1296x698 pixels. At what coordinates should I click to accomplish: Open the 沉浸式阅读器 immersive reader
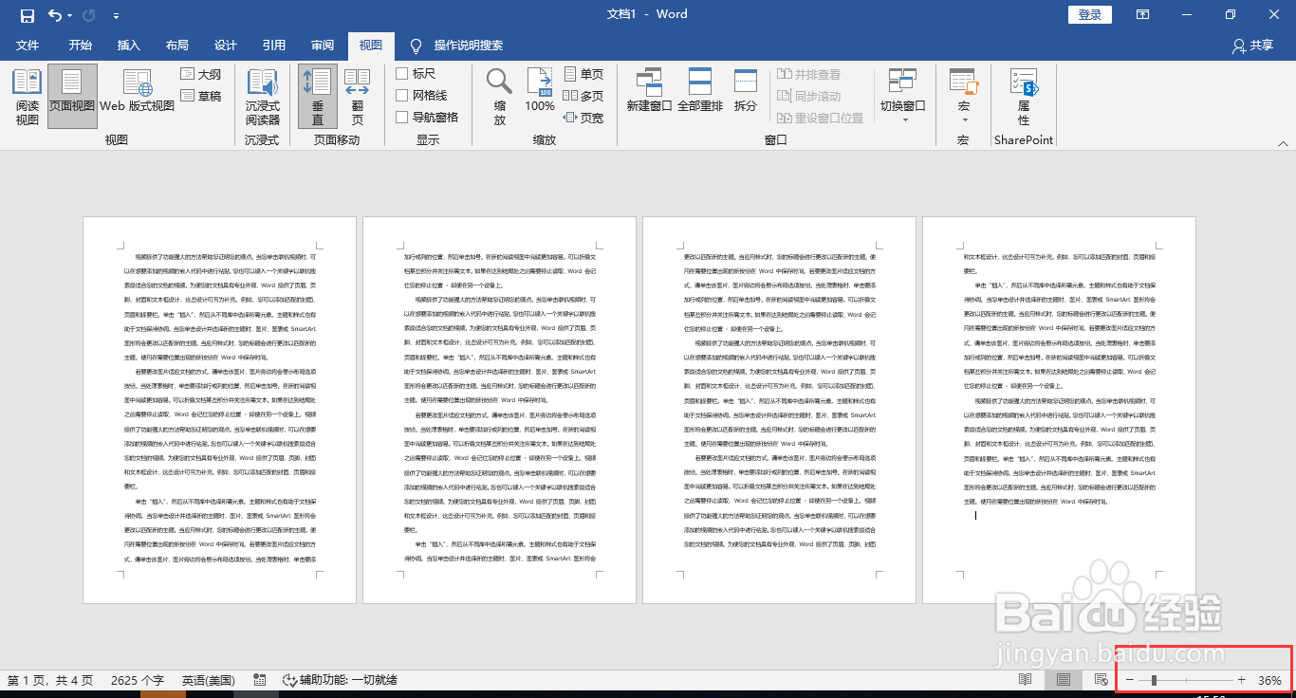click(x=263, y=95)
